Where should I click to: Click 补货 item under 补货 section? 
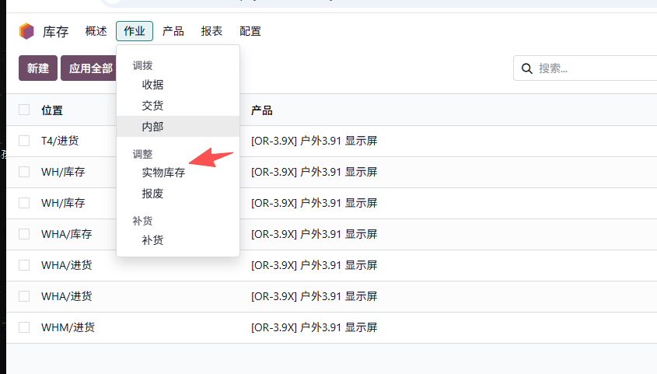tap(152, 240)
